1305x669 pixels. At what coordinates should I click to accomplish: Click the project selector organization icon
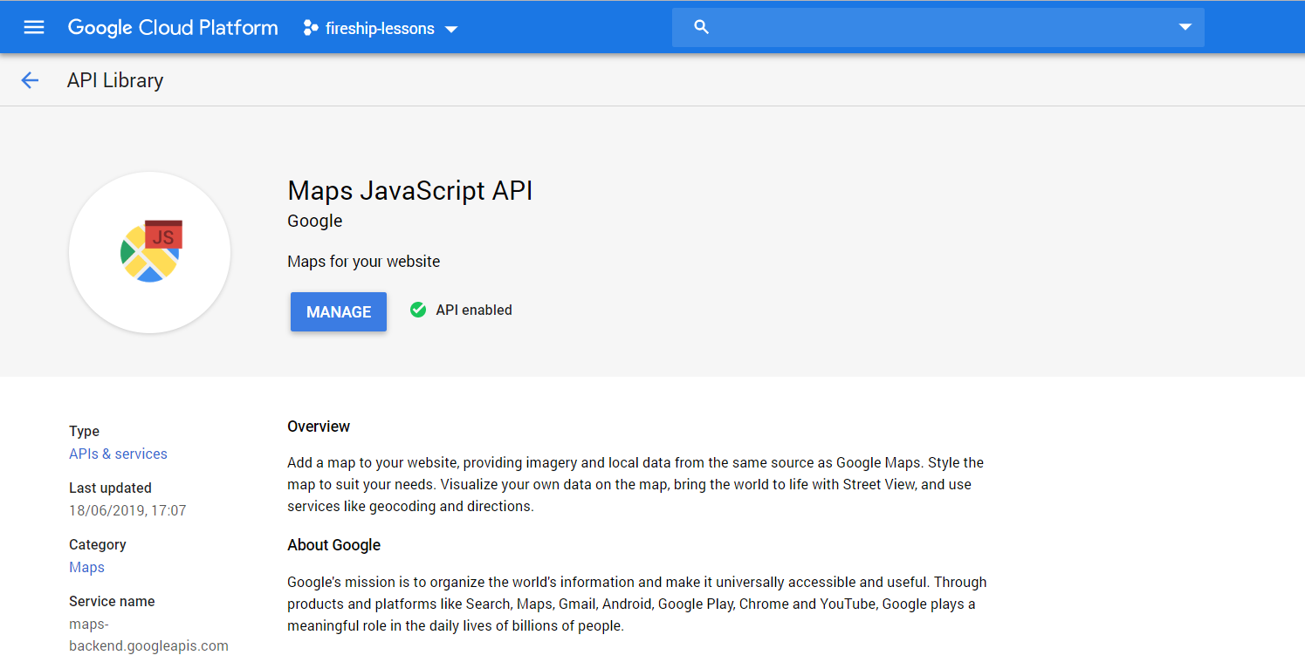tap(312, 27)
